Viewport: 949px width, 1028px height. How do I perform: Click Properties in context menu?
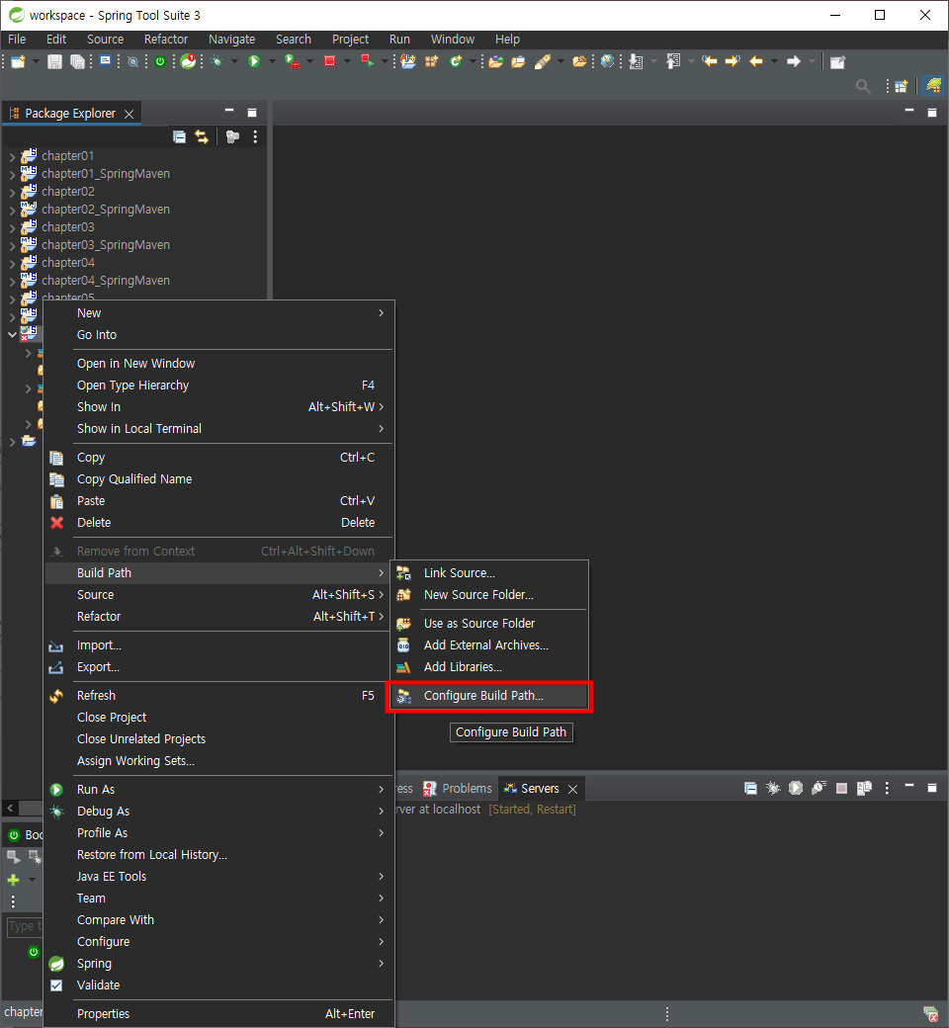(x=219, y=1013)
